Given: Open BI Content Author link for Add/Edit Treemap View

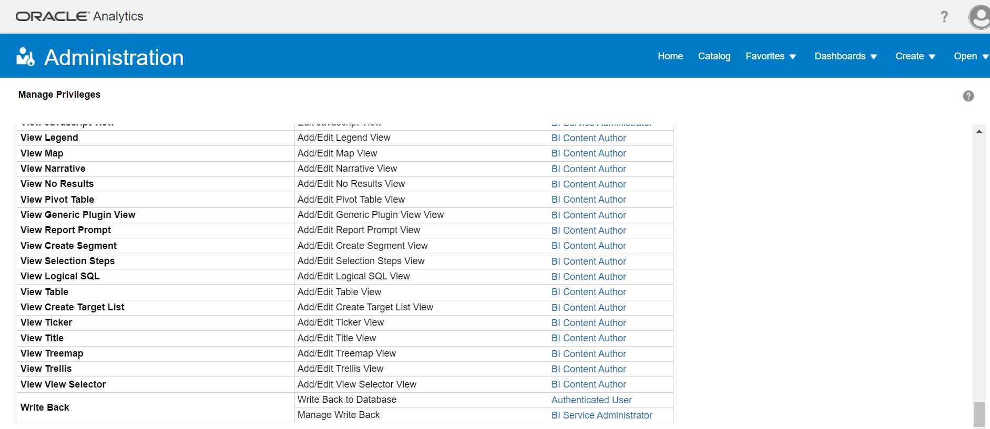Looking at the screenshot, I should click(x=588, y=354).
